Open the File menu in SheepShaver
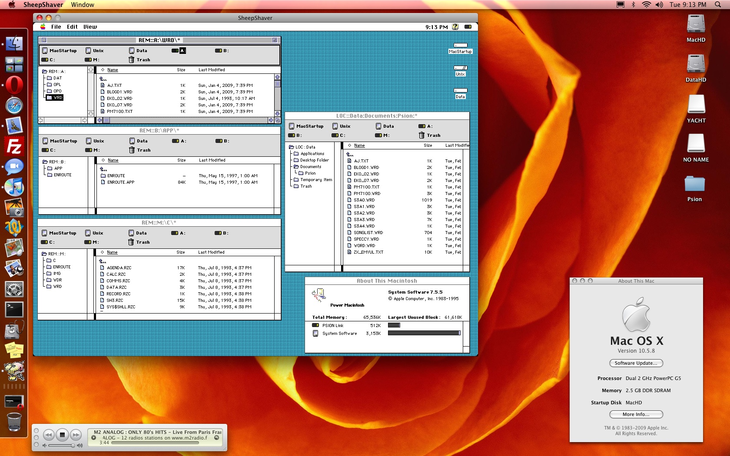 click(x=56, y=27)
